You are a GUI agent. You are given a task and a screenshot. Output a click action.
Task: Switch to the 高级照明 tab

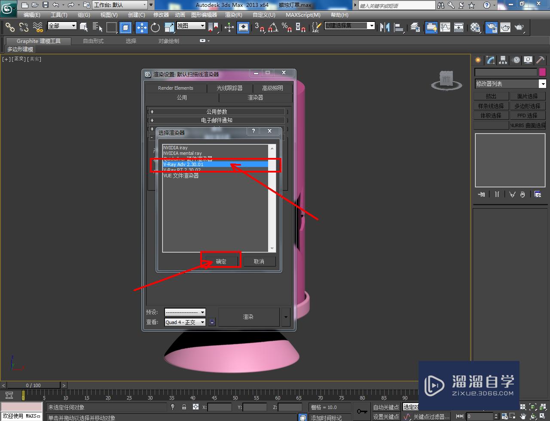(x=272, y=88)
